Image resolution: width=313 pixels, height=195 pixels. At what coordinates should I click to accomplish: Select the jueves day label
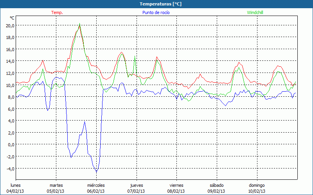(137, 185)
